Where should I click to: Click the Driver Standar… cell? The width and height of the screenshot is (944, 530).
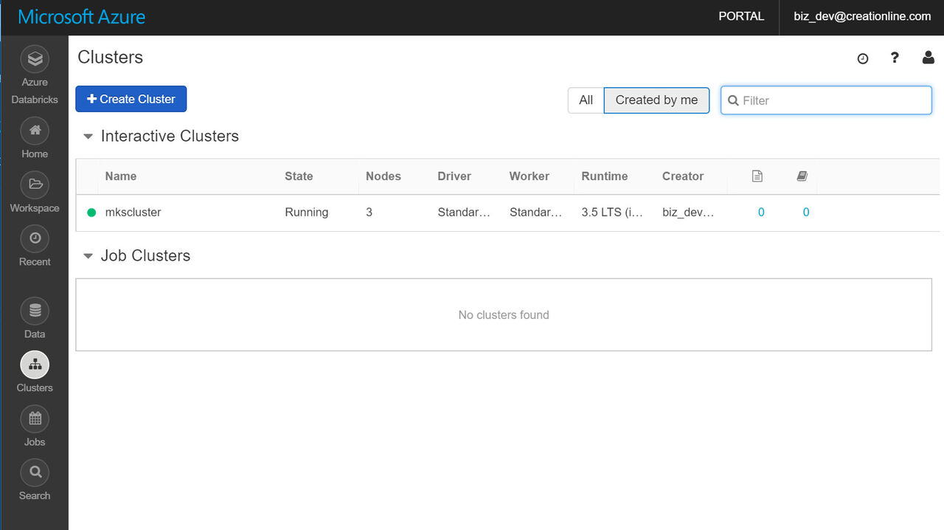point(464,213)
